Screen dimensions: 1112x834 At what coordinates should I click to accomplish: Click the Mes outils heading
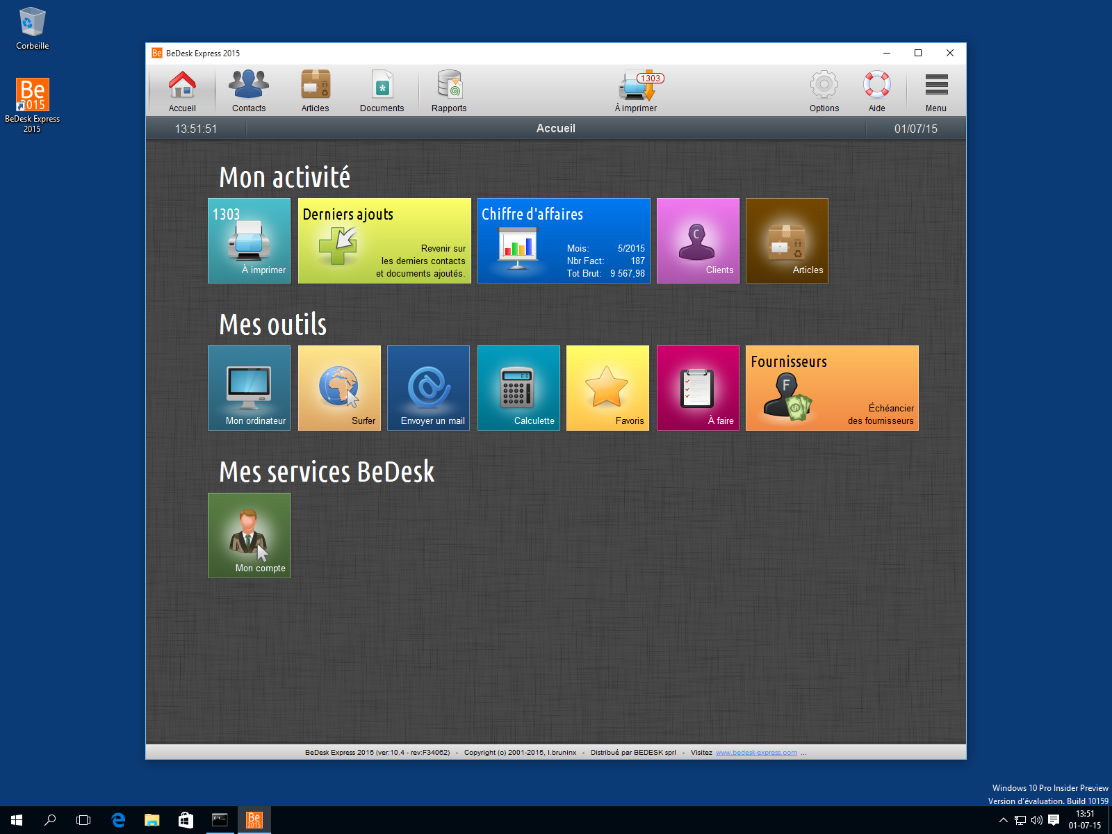[273, 325]
